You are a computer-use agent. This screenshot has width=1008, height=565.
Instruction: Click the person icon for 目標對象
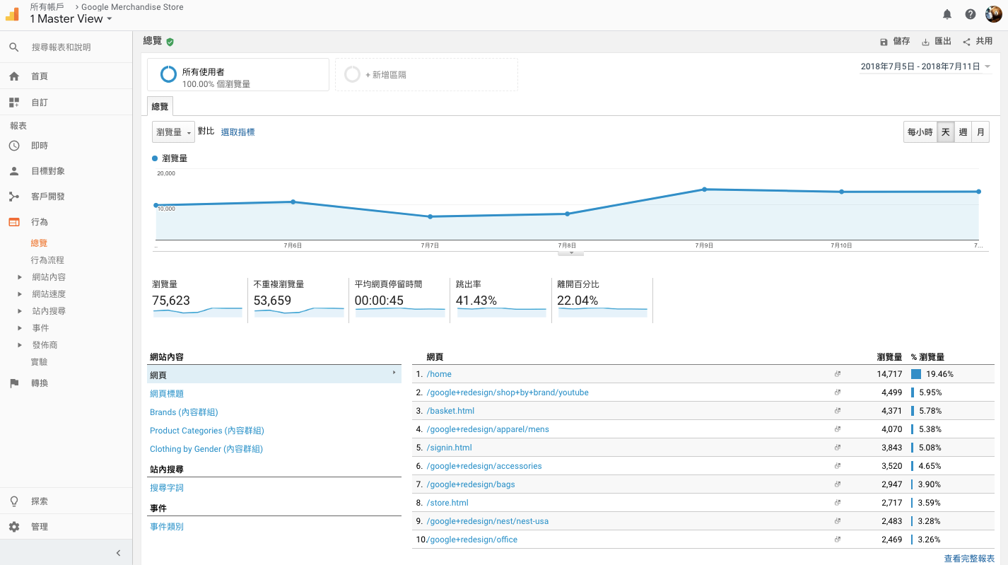[x=14, y=171]
